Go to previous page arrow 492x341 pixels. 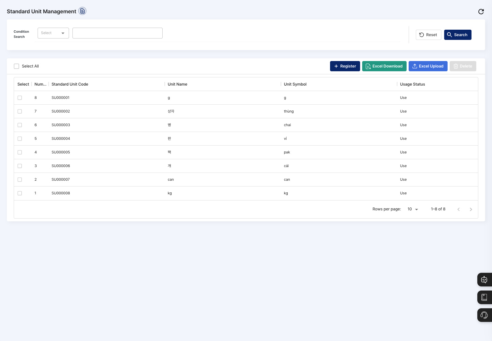(x=459, y=209)
